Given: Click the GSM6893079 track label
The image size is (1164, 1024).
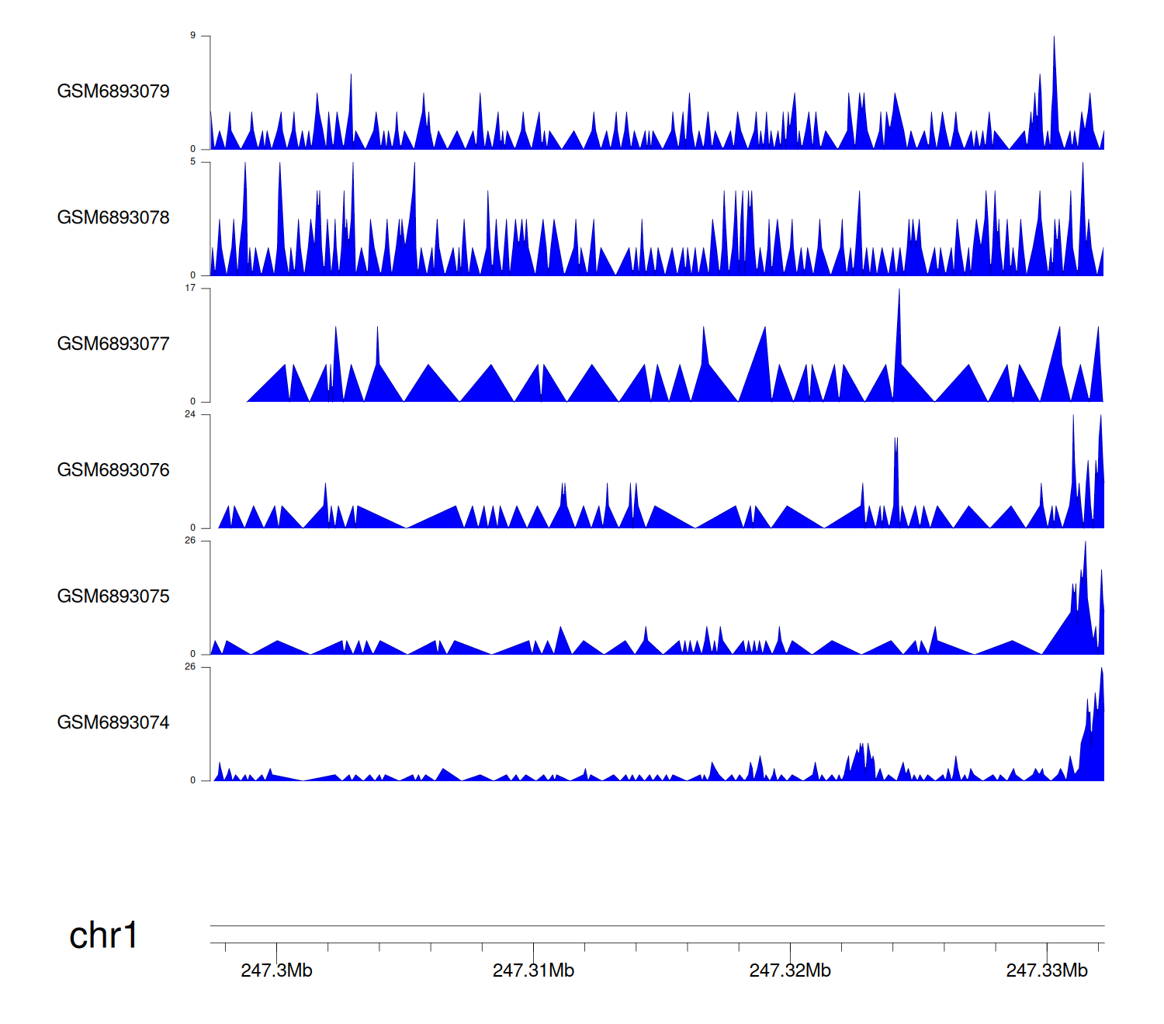Looking at the screenshot, I should (x=113, y=92).
